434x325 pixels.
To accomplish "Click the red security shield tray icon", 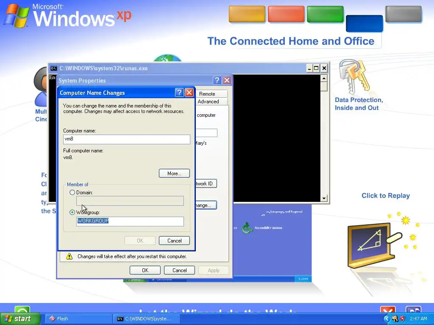I will tap(403, 319).
